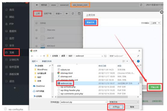The image size is (167, 111).
Task: Click the plus icon in sidebar
Action: coord(15,88)
